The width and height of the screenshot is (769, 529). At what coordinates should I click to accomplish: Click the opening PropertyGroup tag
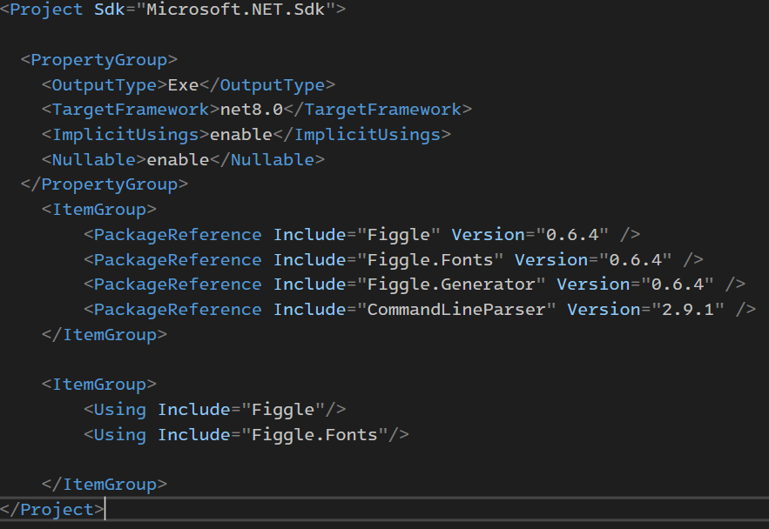(99, 60)
